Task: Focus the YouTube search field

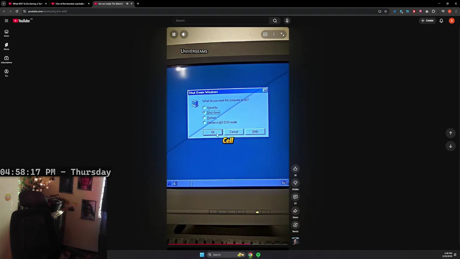Action: pyautogui.click(x=221, y=21)
